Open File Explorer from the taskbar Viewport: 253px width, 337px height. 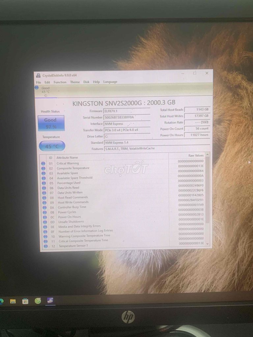(x=13, y=301)
